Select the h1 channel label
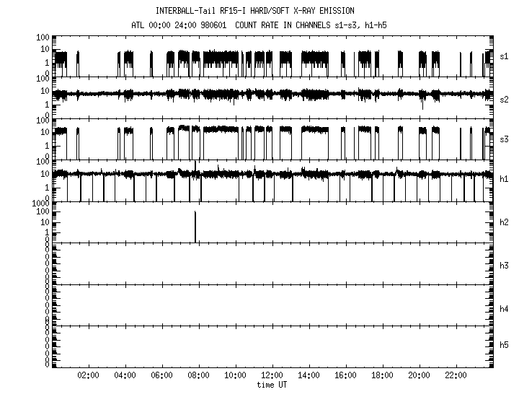Image resolution: width=519 pixels, height=397 pixels. point(505,180)
